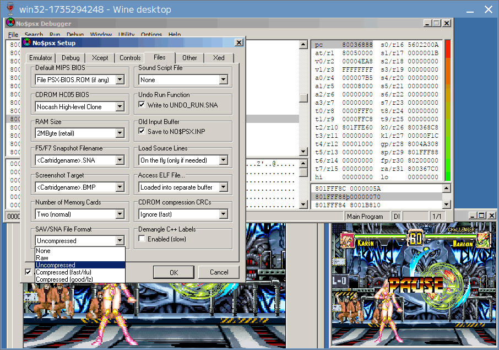Open the Default MIPS BIOS dropdown
The width and height of the screenshot is (499, 350).
(120, 79)
